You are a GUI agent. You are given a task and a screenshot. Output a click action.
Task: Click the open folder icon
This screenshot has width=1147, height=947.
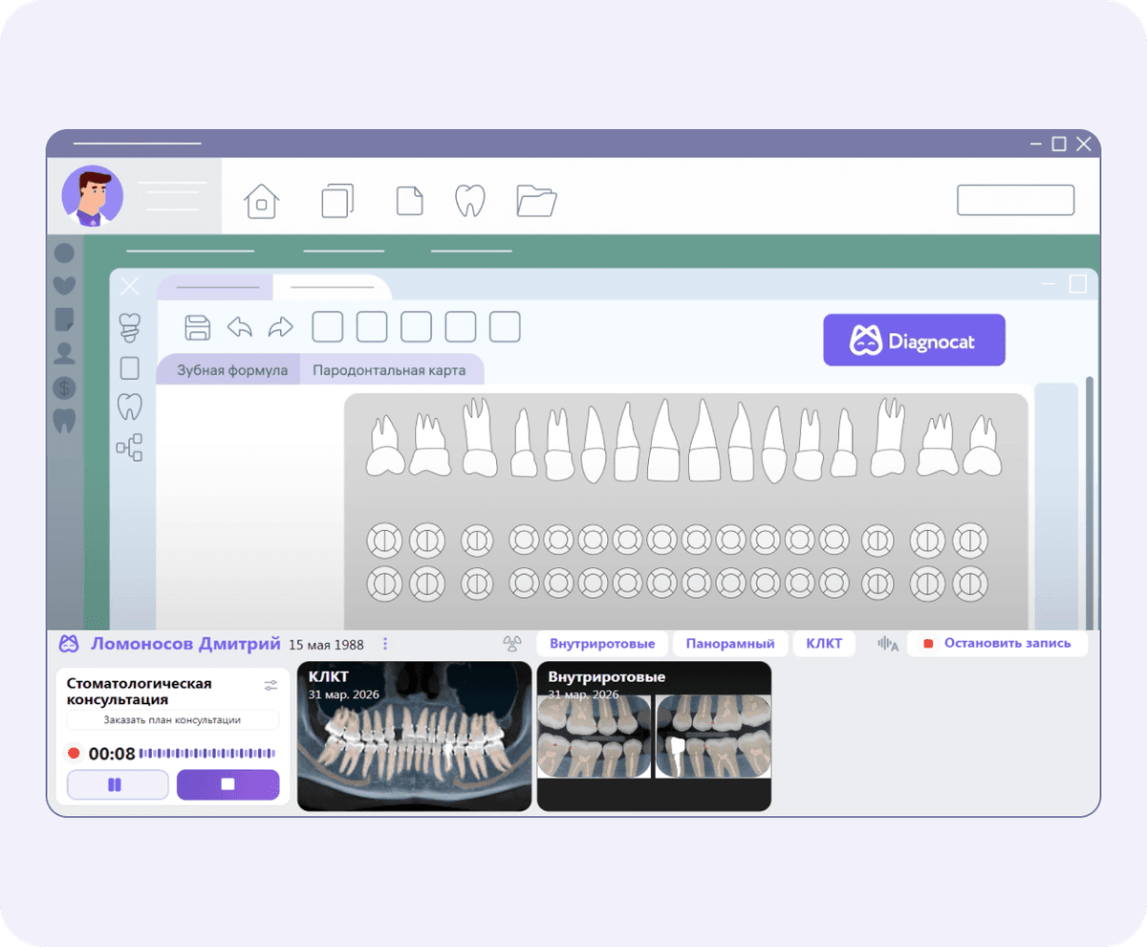[536, 201]
